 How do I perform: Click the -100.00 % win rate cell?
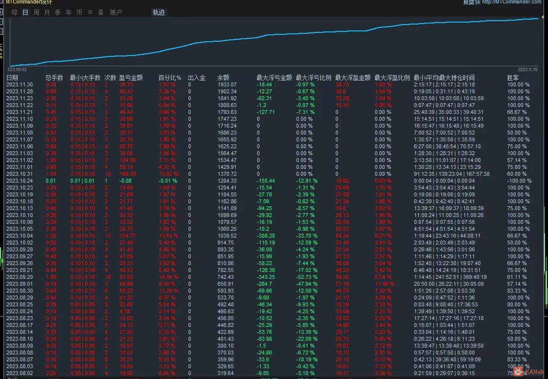(x=520, y=181)
